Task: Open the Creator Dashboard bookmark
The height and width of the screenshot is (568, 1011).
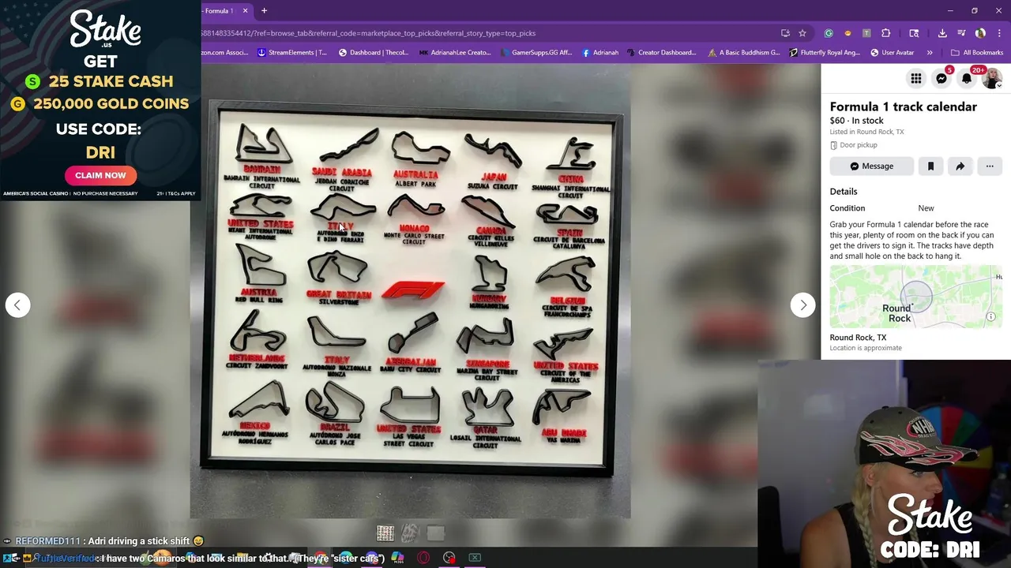Action: tap(662, 53)
